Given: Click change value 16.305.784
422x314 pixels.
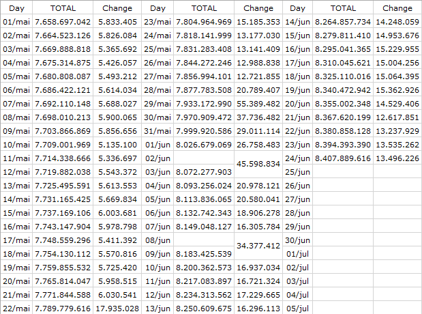Looking at the screenshot, I should [258, 227].
